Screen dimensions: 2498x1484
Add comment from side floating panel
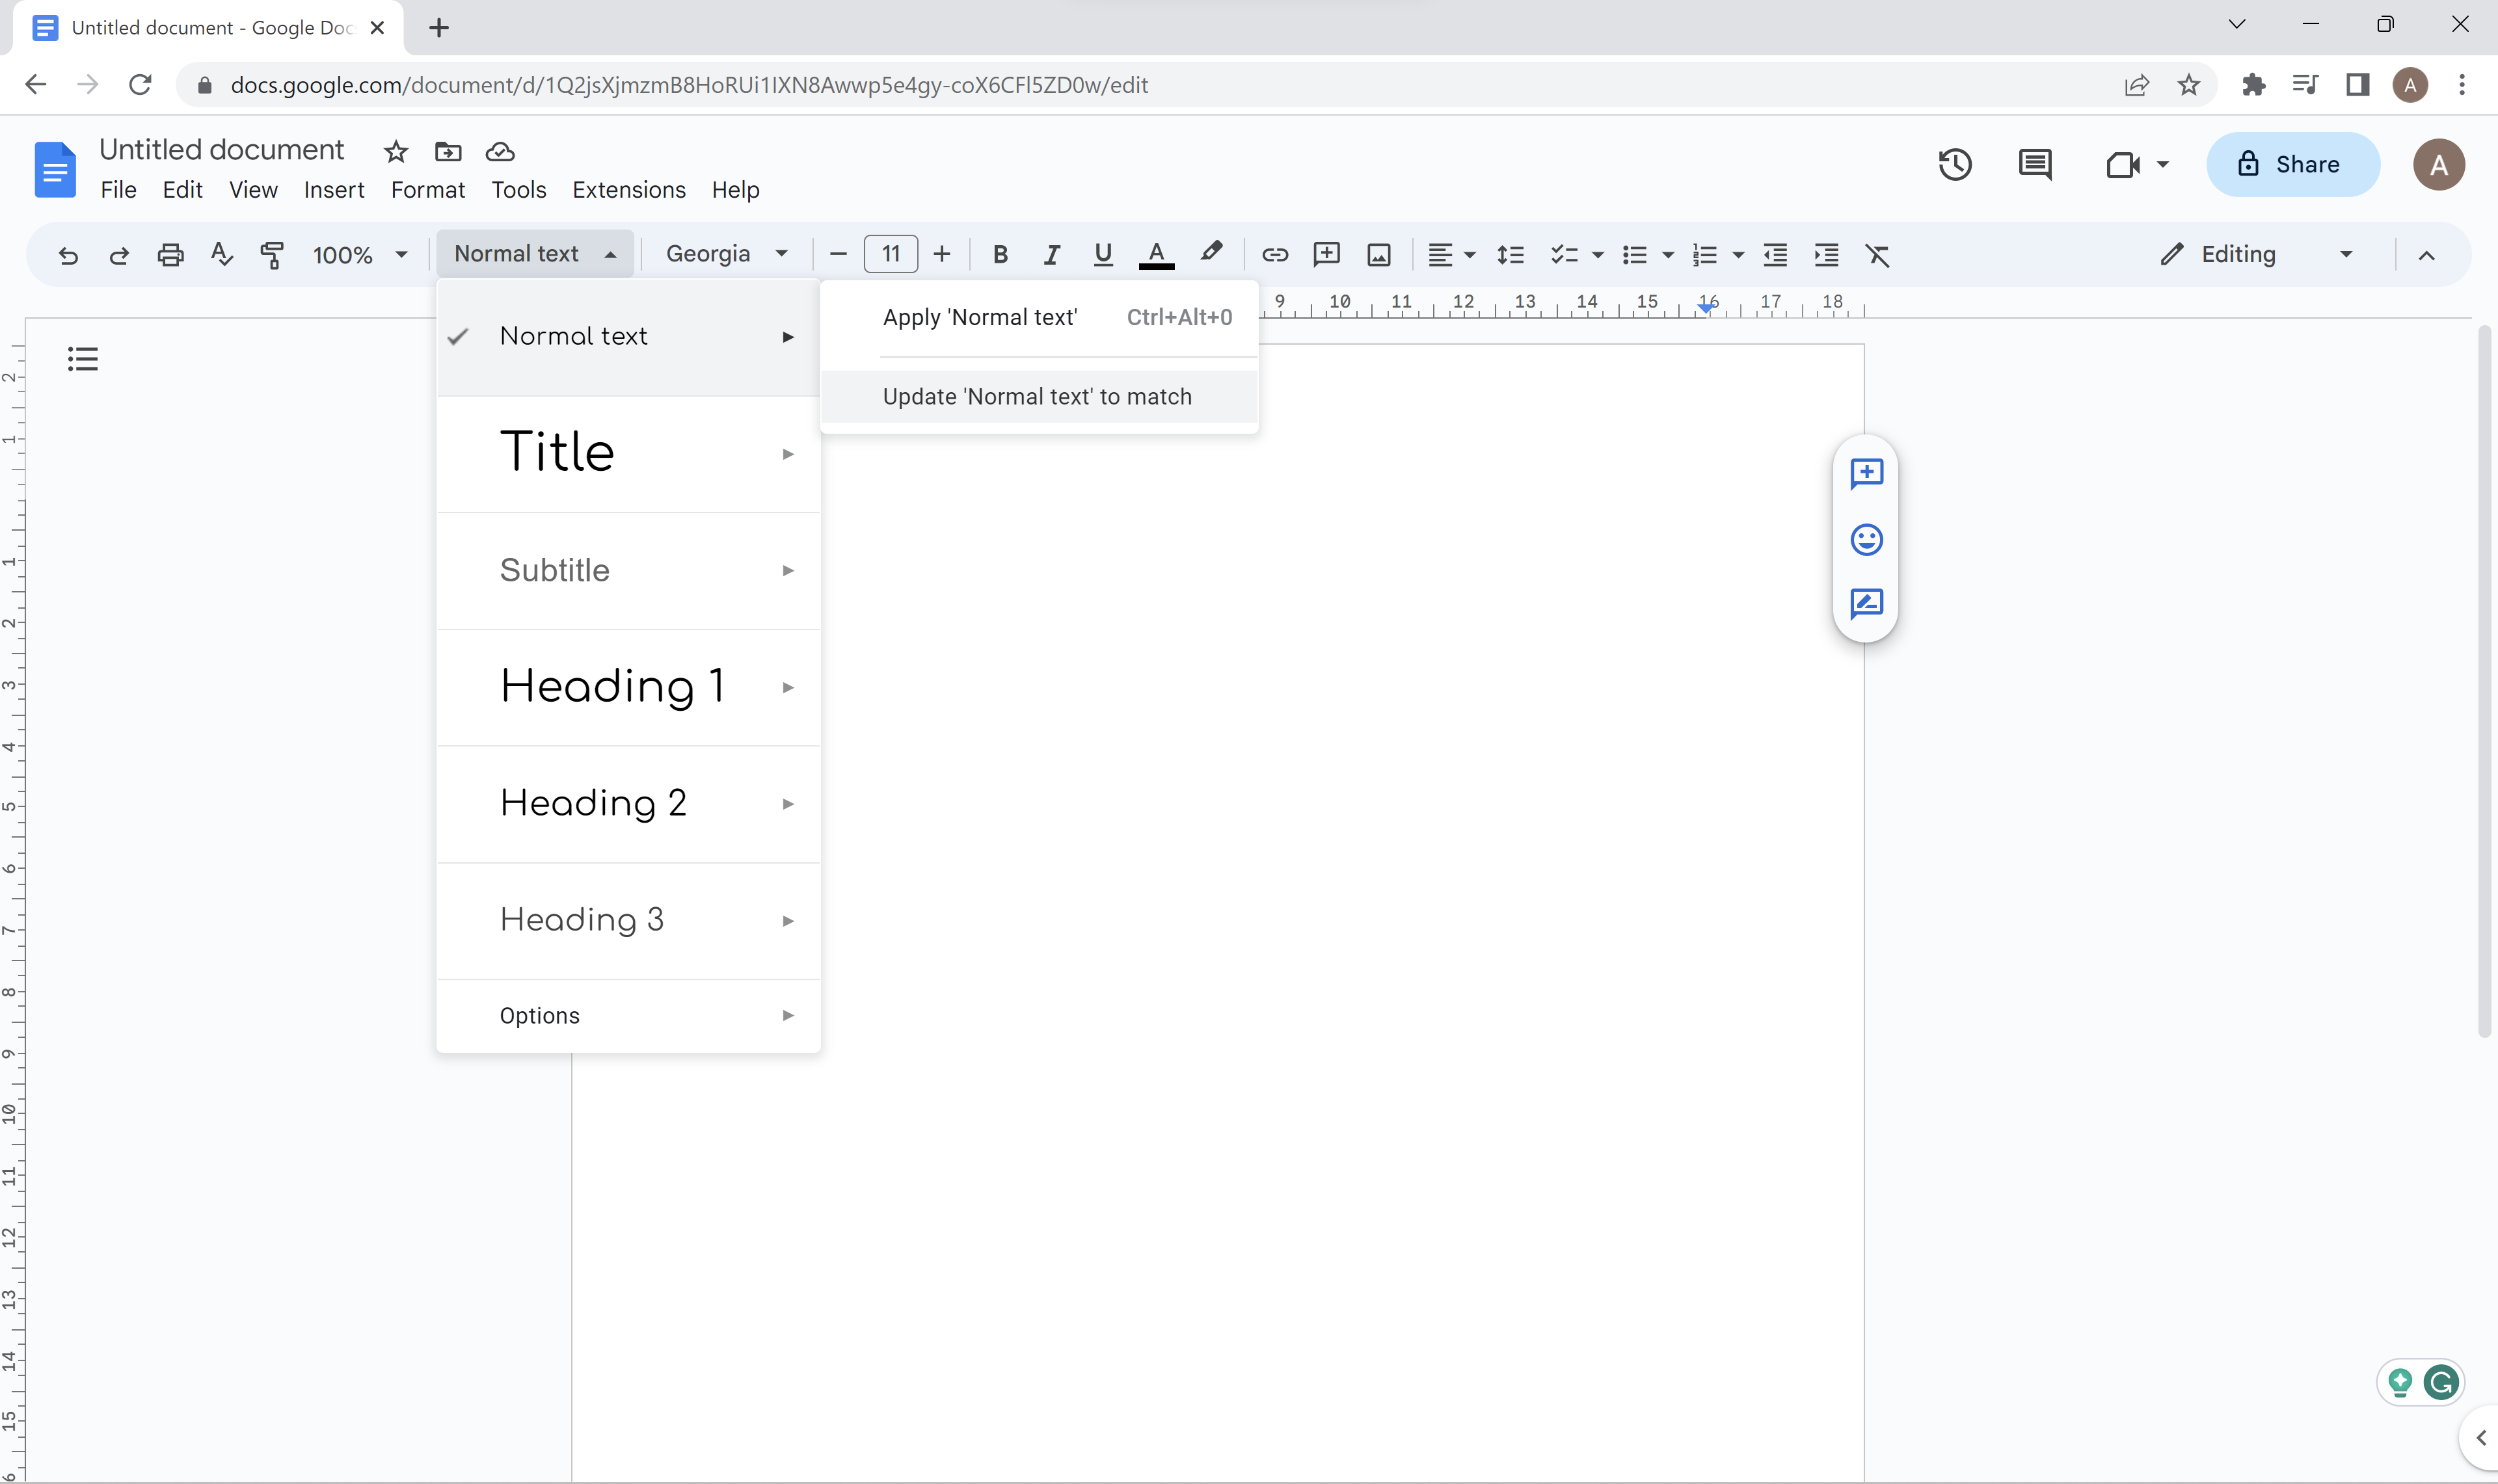(1866, 473)
